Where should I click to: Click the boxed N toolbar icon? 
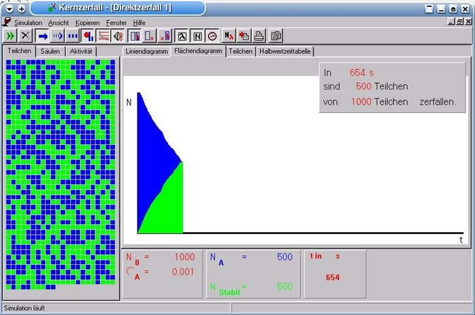197,36
